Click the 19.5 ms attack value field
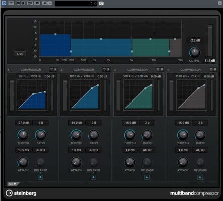The height and width of the screenshot is (201, 223). (x=23, y=150)
